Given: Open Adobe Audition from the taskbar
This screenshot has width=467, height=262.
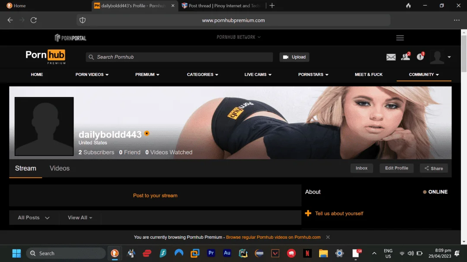Looking at the screenshot, I should 227,253.
